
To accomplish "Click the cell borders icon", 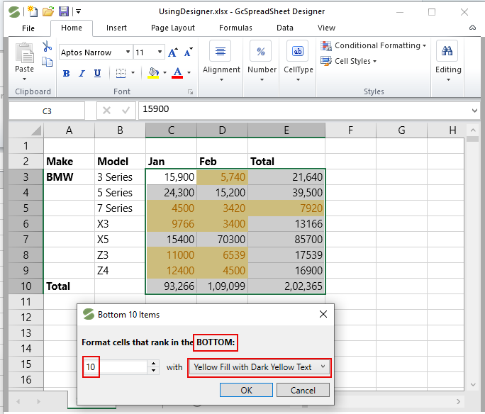I will pos(121,73).
